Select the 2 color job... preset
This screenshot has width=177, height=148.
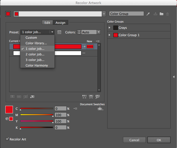pos(37,54)
